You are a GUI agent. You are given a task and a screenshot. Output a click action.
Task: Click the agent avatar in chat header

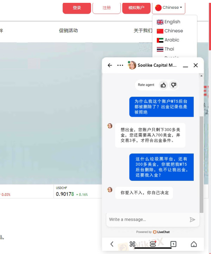point(132,65)
